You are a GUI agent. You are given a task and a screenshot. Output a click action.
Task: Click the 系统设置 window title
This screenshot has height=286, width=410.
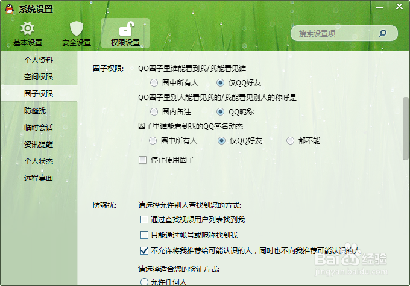click(36, 9)
